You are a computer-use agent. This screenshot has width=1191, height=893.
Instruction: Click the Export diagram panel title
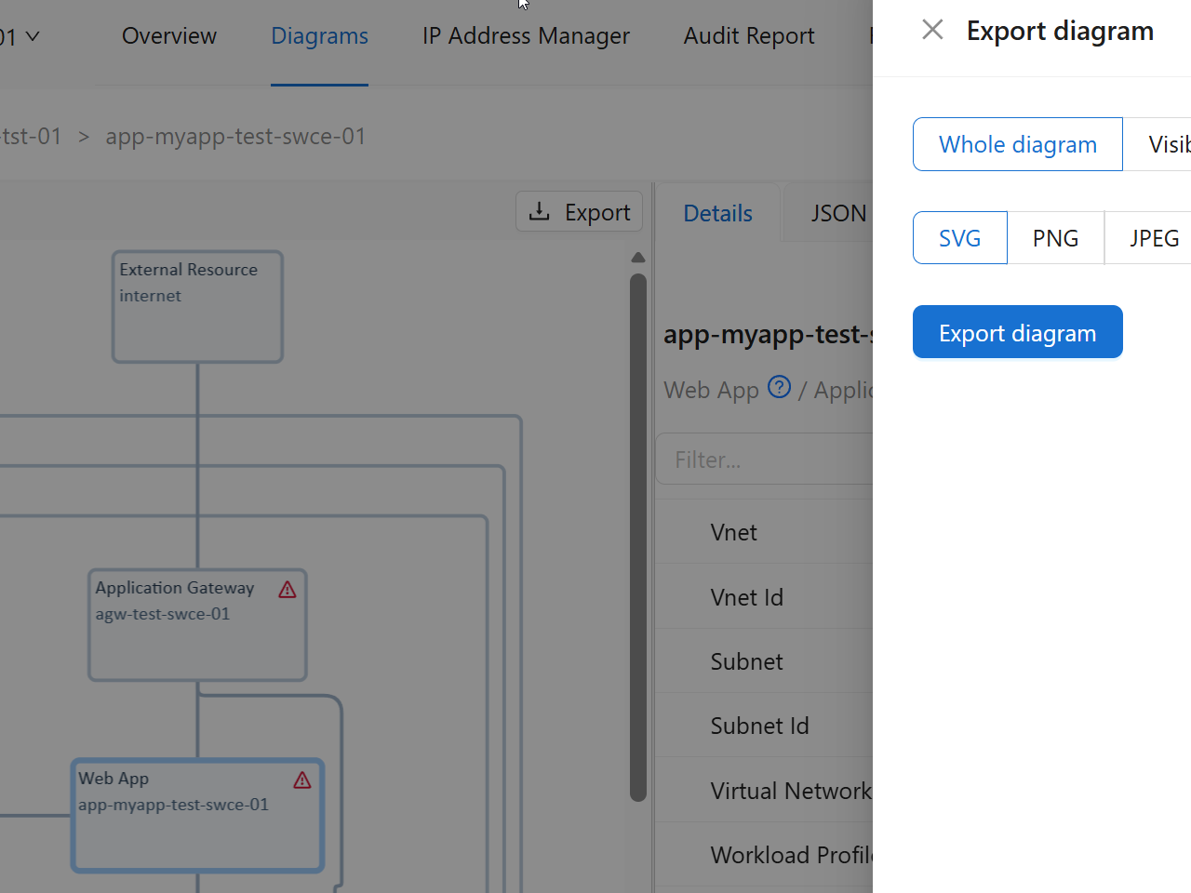pyautogui.click(x=1060, y=31)
